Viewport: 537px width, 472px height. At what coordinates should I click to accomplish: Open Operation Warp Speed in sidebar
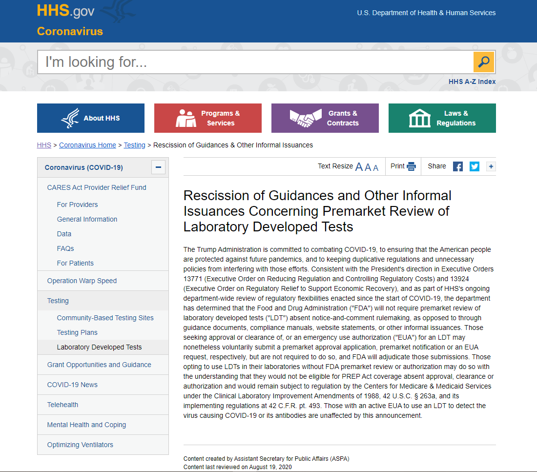(82, 281)
